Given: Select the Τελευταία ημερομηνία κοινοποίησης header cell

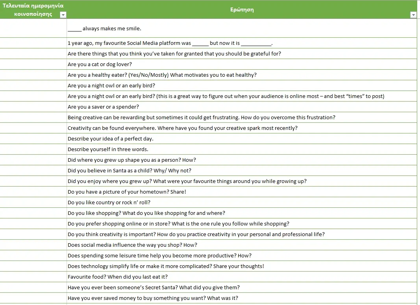Looking at the screenshot, I should (x=33, y=9).
